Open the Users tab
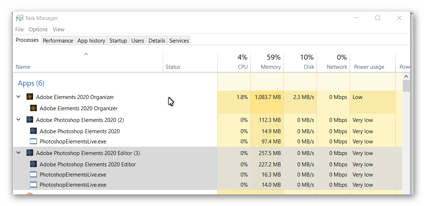 coord(138,41)
